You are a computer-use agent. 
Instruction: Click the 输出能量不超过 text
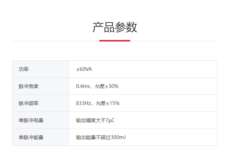(x=93, y=137)
